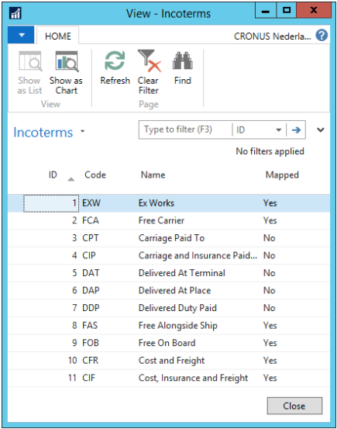The width and height of the screenshot is (337, 429).
Task: Expand the filter pane chevron
Action: 321,130
